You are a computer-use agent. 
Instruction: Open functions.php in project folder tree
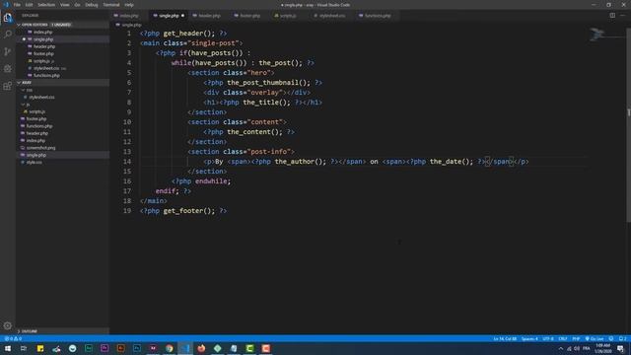pos(38,126)
